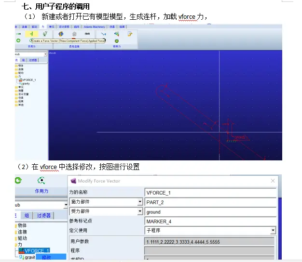
Task: Click the green torque icon in upper ribbon
Action: (x=18, y=40)
